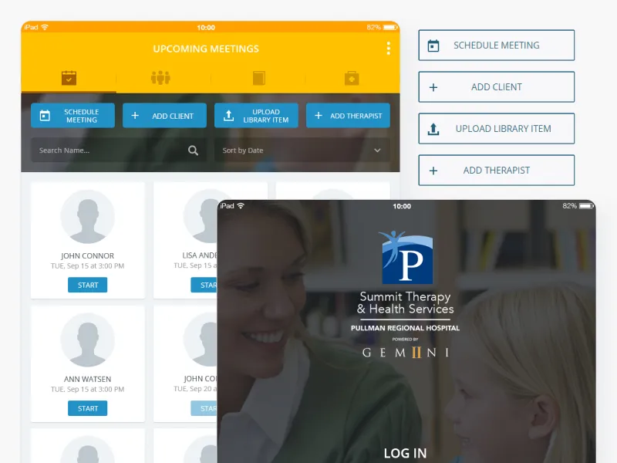This screenshot has width=617, height=463.
Task: Click battery icon on login screen status bar
Action: (586, 206)
